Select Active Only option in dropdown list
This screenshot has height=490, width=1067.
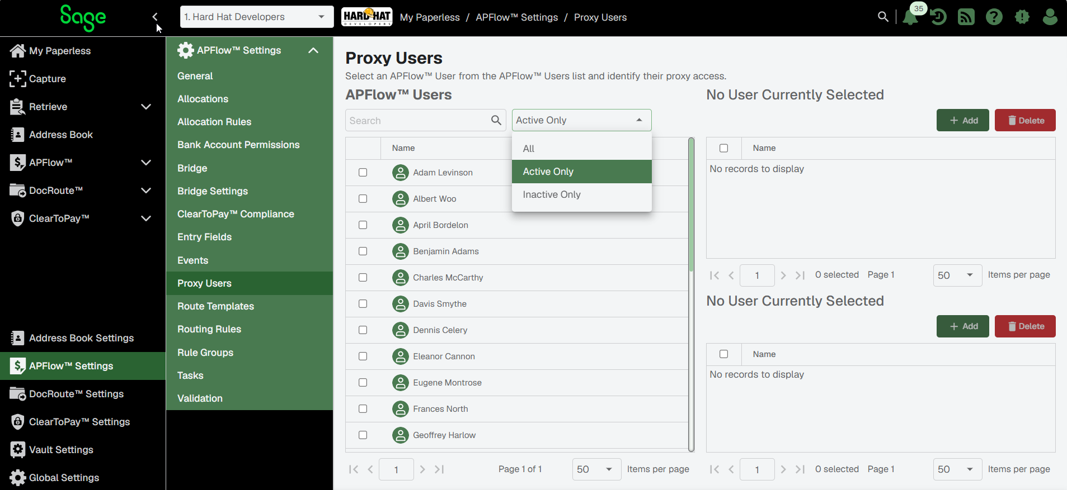point(582,172)
